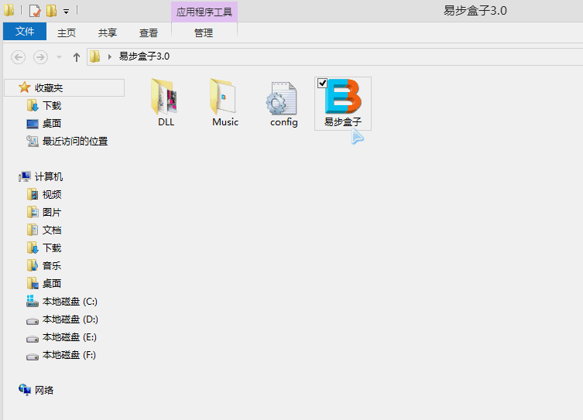Click the 计算机 monitor icon
Image resolution: width=583 pixels, height=420 pixels.
tap(25, 177)
